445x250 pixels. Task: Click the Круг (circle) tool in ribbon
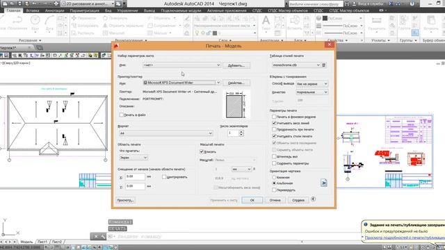(x=35, y=23)
